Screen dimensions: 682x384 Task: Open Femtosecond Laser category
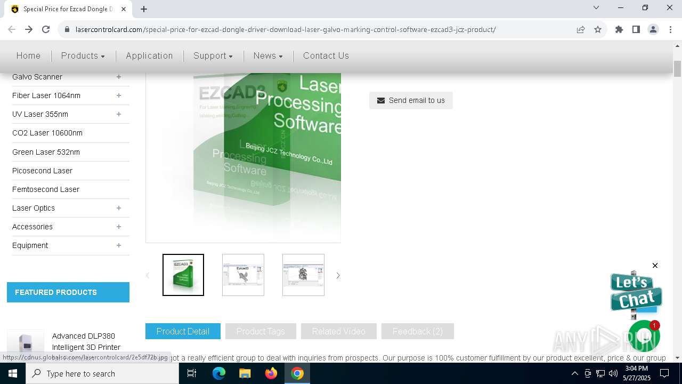point(46,189)
